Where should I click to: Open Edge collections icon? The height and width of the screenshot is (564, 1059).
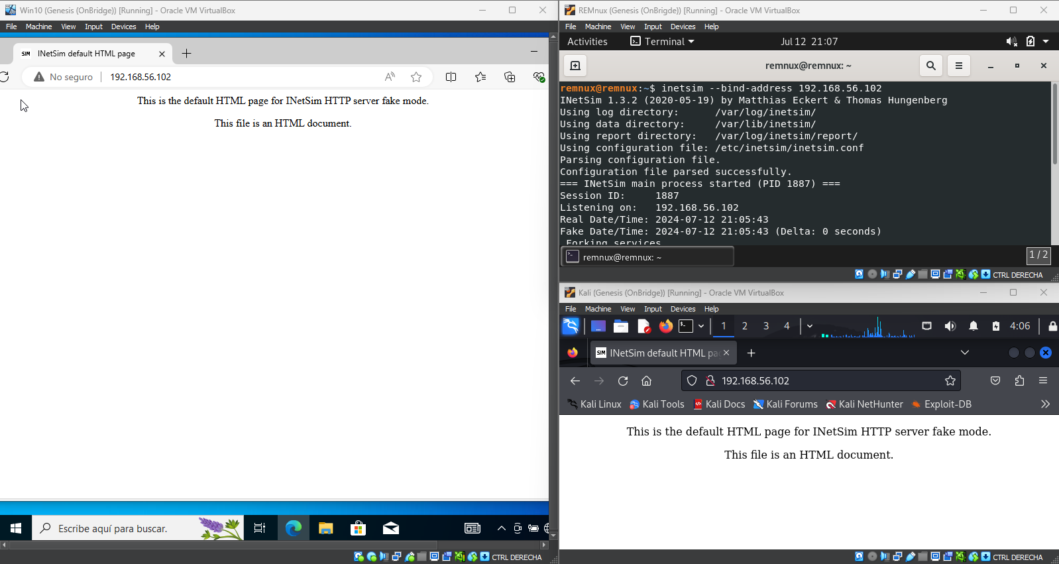[510, 77]
